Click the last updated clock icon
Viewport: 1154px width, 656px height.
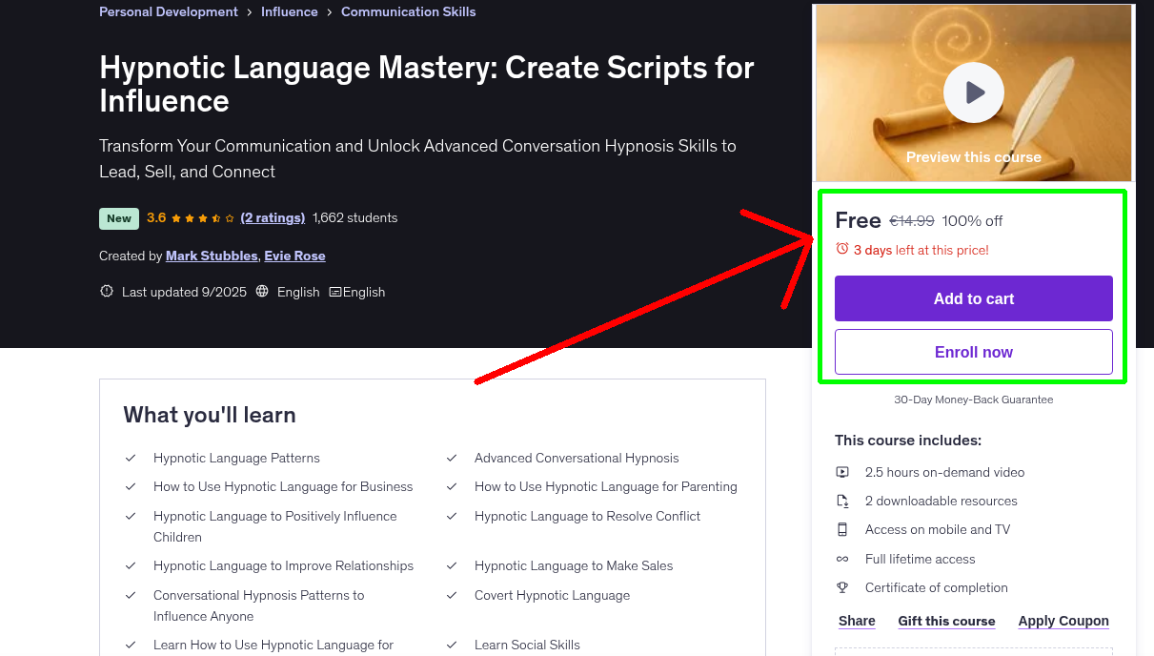point(106,291)
